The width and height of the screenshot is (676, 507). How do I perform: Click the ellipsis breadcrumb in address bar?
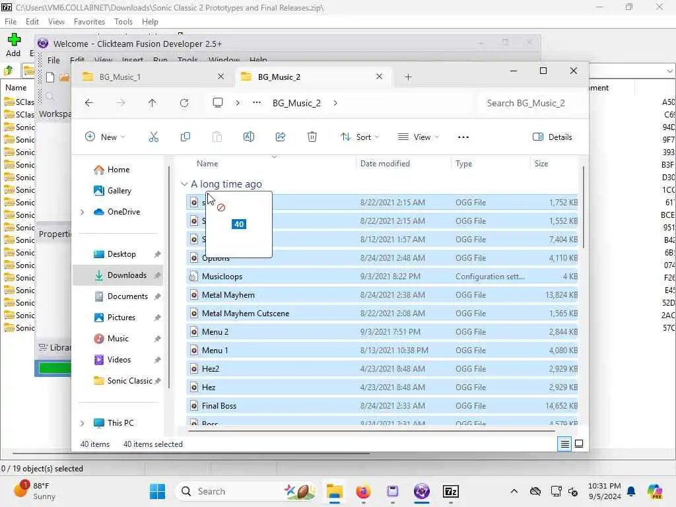(x=257, y=102)
